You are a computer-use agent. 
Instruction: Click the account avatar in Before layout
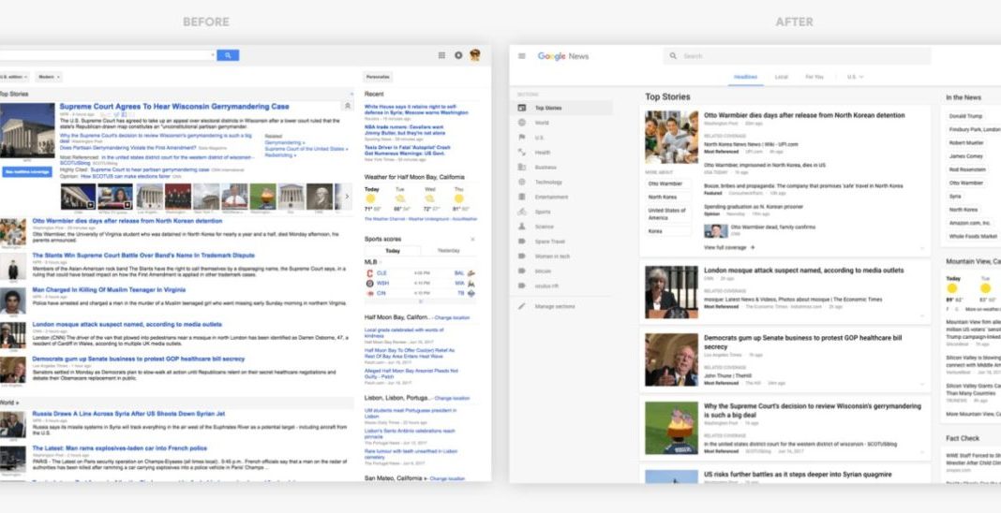point(475,55)
